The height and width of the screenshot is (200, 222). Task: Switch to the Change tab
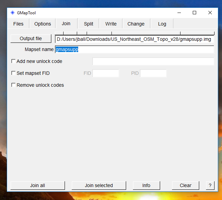point(136,24)
